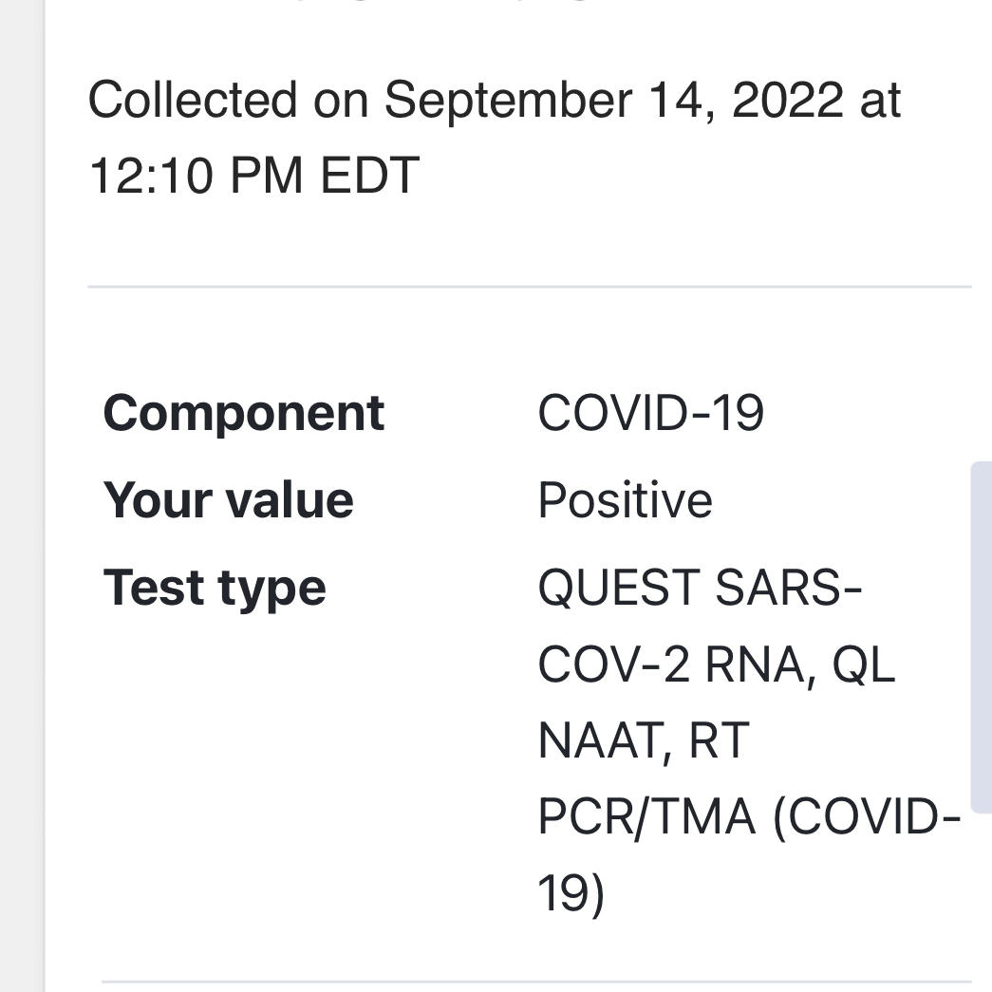The width and height of the screenshot is (992, 992).
Task: Click the year '2022' in collection date
Action: 787,100
